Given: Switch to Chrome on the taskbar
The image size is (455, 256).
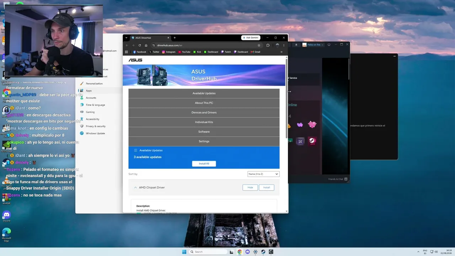Looking at the screenshot, I should click(240, 252).
